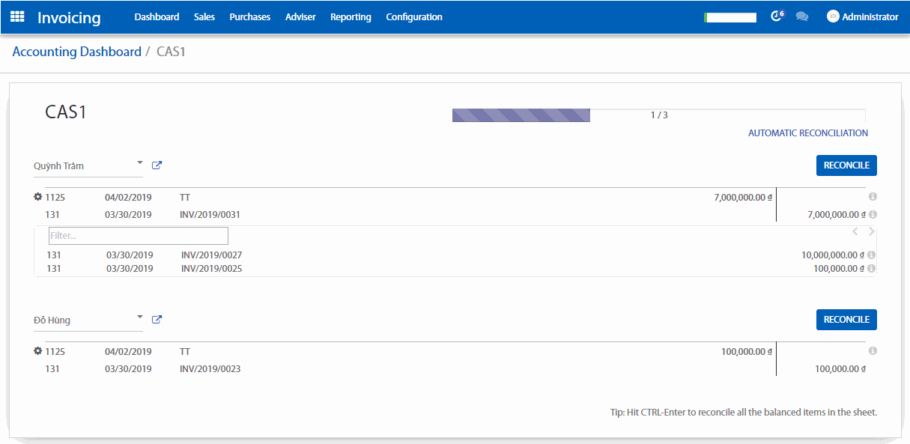Click gear icon on Quỳnh Trâm 1125 line
Viewport: 910px width, 444px height.
(38, 197)
